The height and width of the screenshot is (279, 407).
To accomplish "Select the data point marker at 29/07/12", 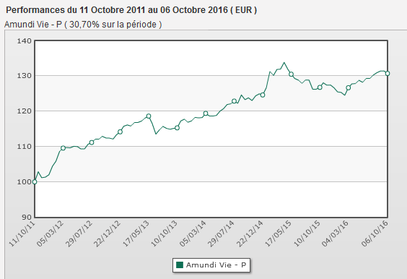I will [92, 142].
